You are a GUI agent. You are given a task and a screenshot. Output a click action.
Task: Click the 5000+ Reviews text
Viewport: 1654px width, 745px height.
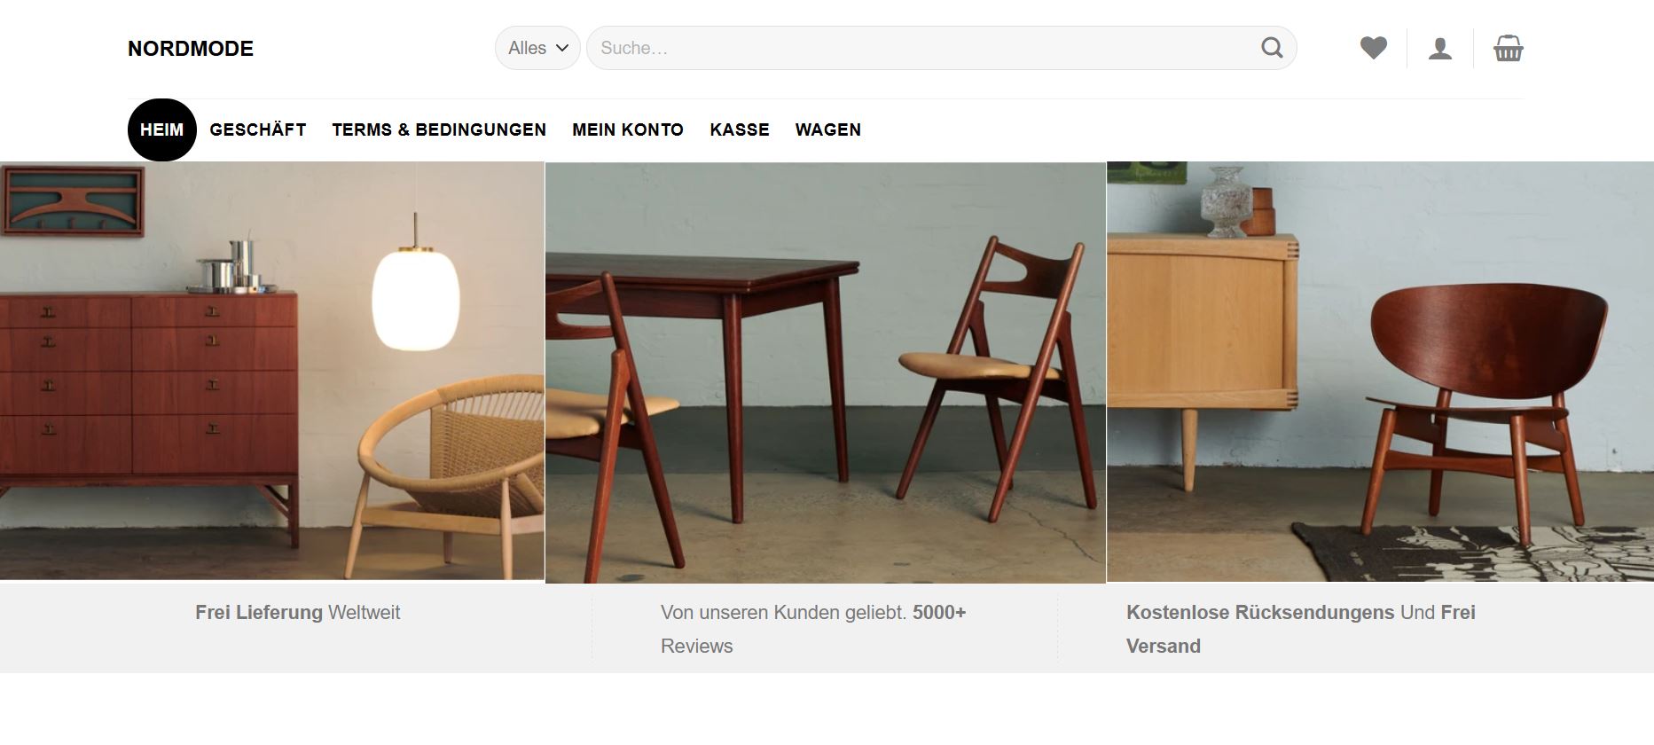click(813, 629)
